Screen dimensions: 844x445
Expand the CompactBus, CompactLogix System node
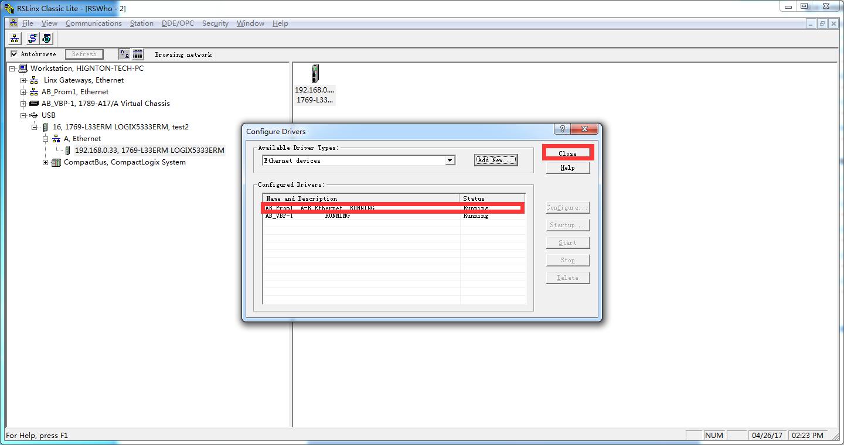46,162
